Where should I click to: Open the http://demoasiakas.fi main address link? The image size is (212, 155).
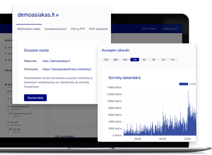(56, 61)
